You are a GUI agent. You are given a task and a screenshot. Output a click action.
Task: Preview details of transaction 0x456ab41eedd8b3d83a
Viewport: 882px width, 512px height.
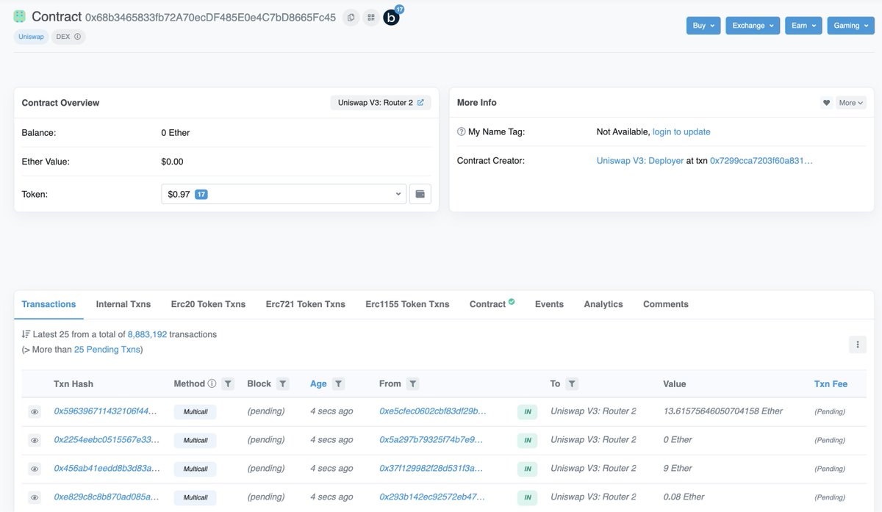[x=35, y=469]
